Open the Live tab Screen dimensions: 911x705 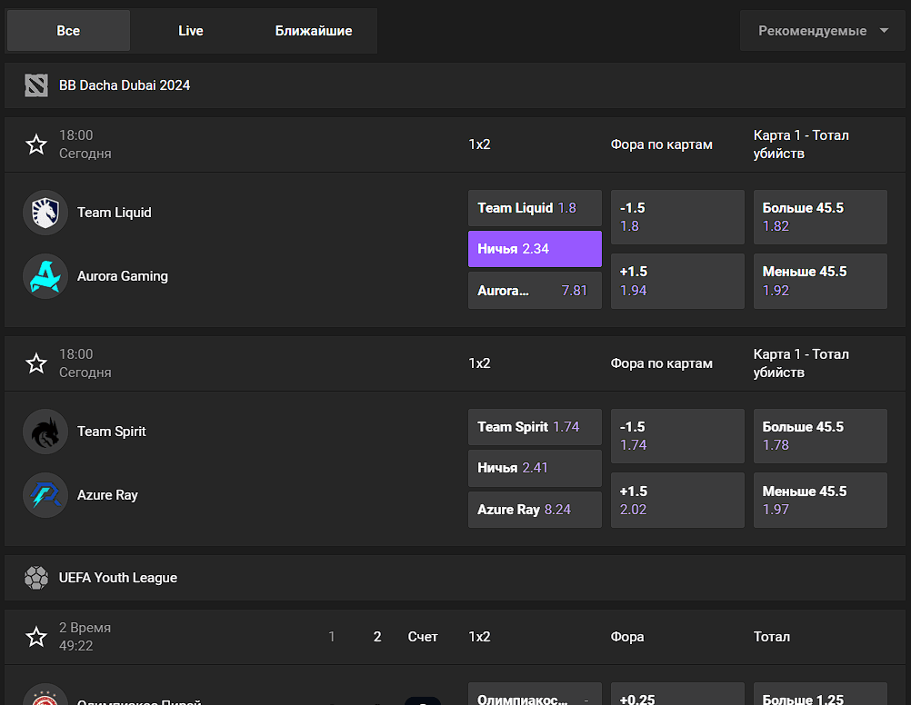(191, 31)
